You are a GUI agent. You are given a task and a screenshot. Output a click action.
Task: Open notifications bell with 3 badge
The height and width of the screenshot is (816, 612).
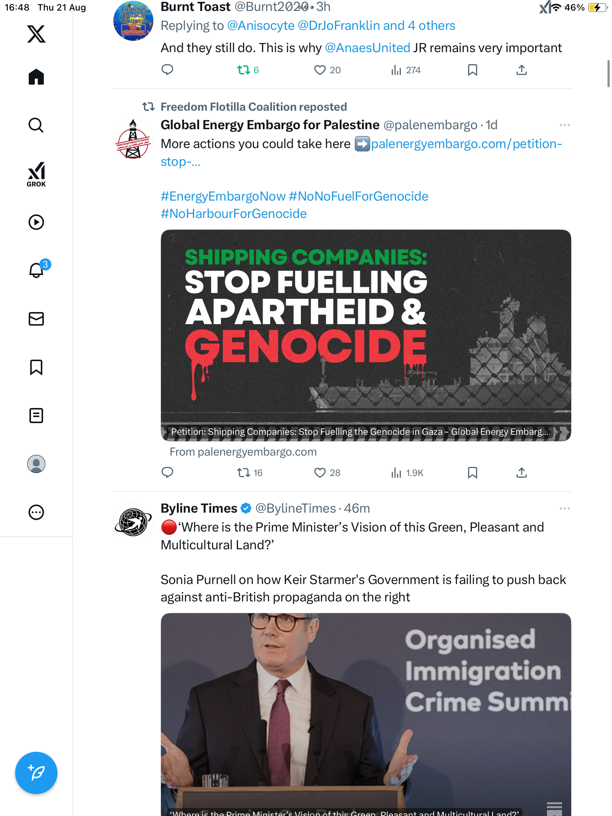(37, 270)
